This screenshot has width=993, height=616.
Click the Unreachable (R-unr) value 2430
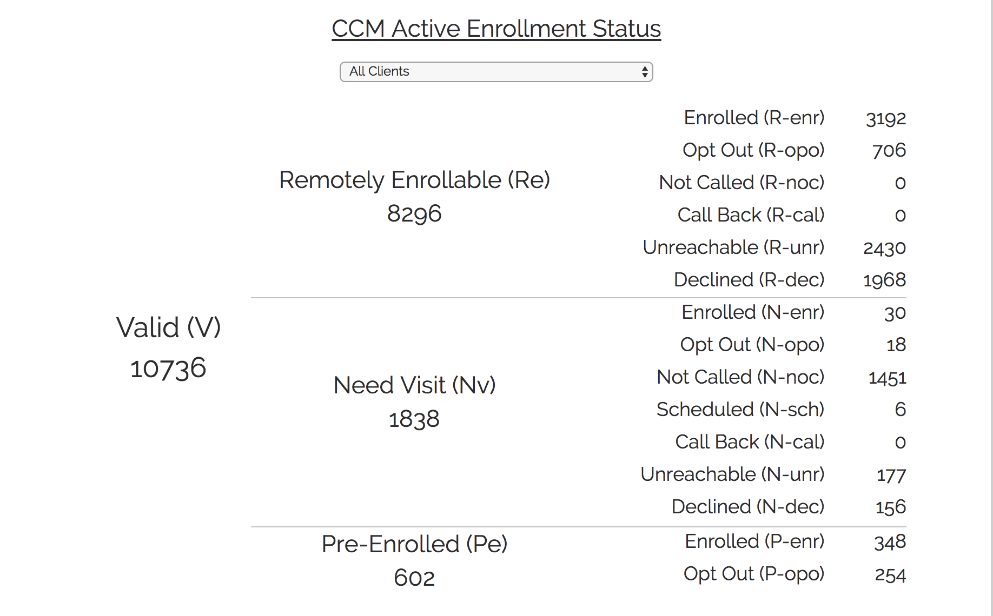(884, 248)
